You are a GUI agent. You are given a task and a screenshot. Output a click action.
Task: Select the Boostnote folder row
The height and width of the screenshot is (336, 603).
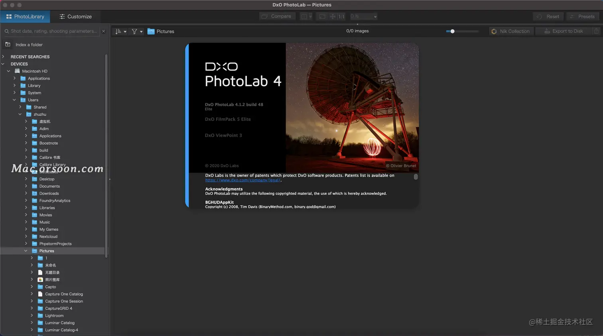[53, 143]
